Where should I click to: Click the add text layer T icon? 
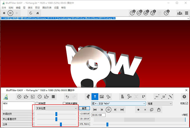coord(95,96)
